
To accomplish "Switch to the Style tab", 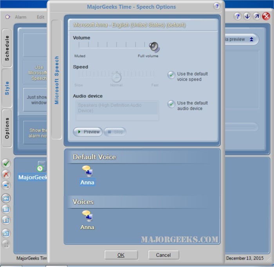I will pyautogui.click(x=7, y=88).
